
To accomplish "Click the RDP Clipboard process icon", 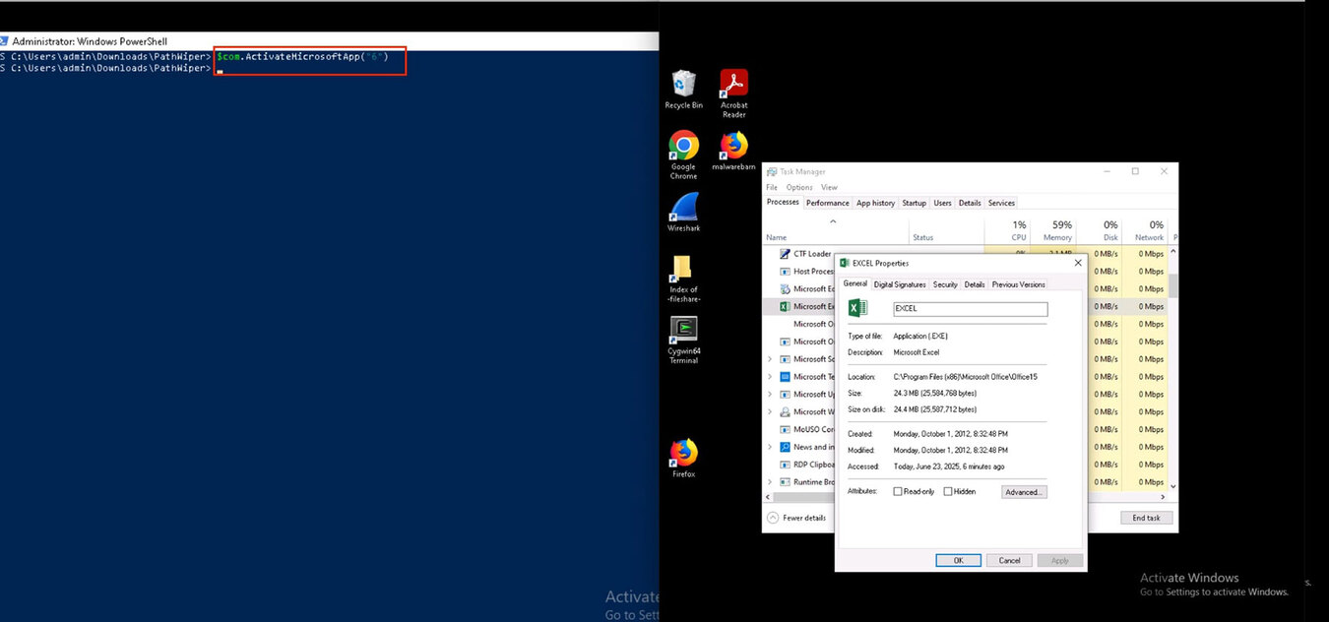I will click(785, 465).
